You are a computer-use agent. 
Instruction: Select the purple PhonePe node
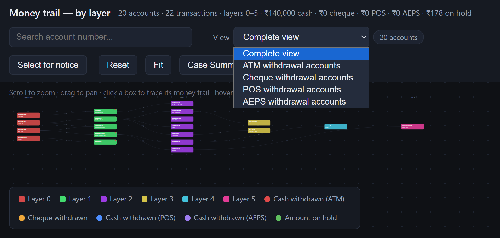pos(182,150)
